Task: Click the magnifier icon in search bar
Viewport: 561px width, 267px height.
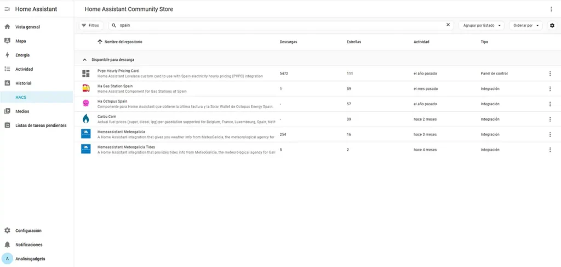Action: pos(114,25)
